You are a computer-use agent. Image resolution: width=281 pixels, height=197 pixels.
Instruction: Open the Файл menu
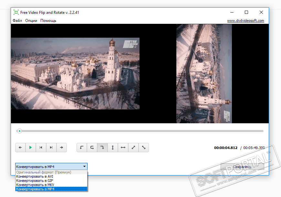click(x=17, y=21)
